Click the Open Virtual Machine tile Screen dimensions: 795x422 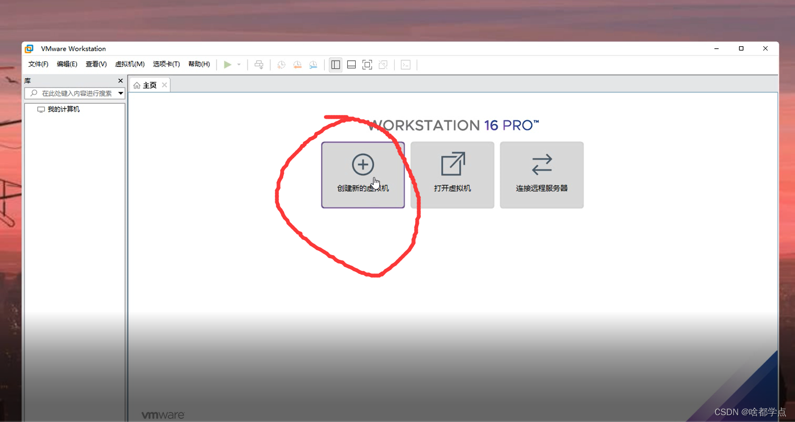click(452, 175)
